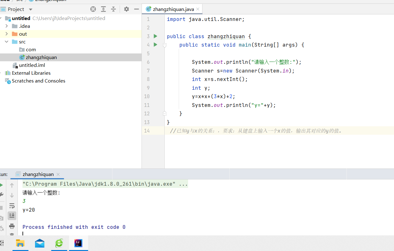Collapse the untitled project root node

pos(1,18)
